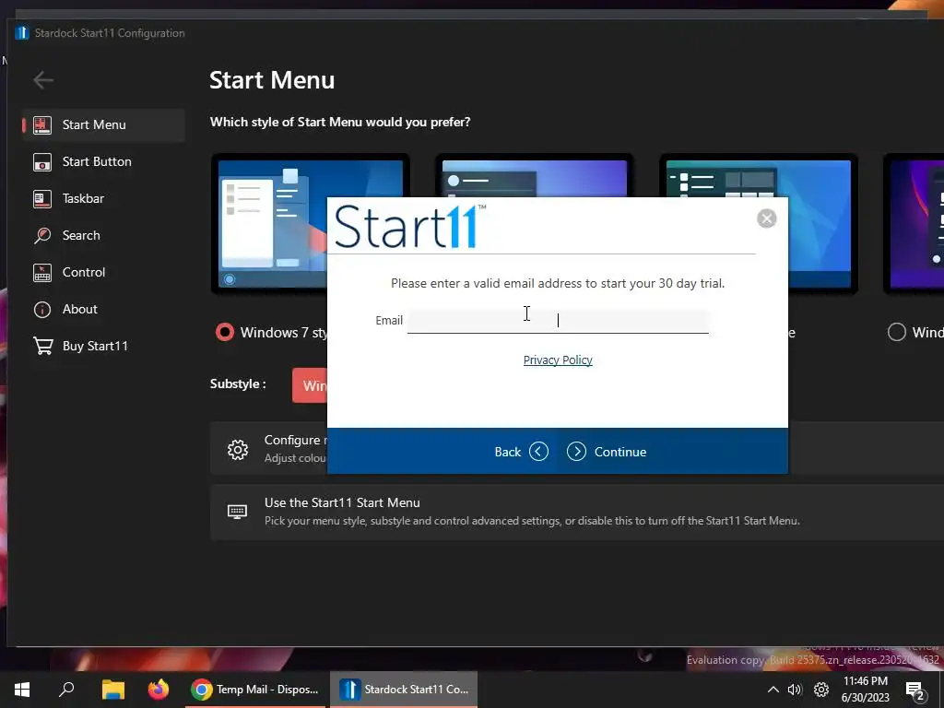The image size is (944, 708).
Task: Click the Email input field
Action: [x=558, y=320]
